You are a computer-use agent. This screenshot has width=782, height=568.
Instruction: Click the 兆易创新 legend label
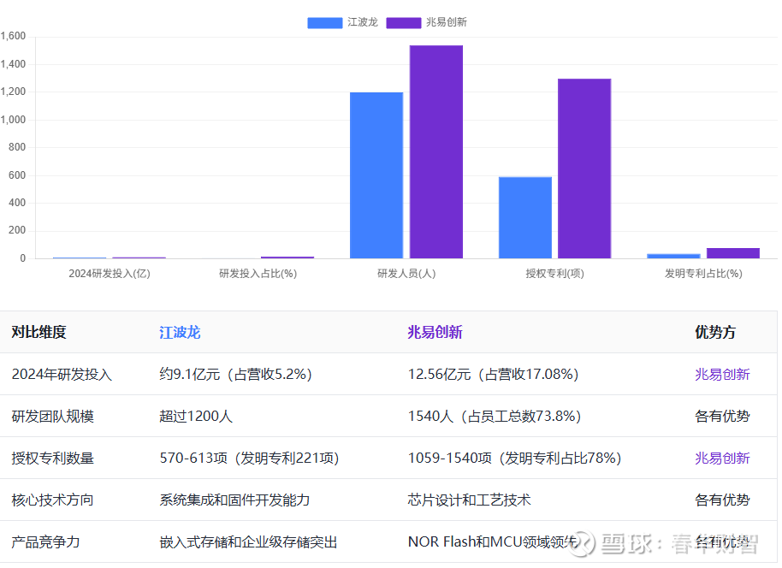point(447,22)
